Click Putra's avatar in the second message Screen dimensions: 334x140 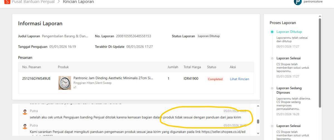[25, 126]
